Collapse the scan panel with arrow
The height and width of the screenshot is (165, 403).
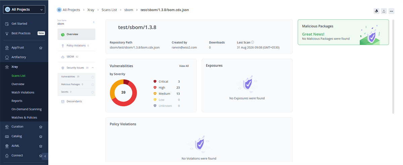(x=93, y=22)
